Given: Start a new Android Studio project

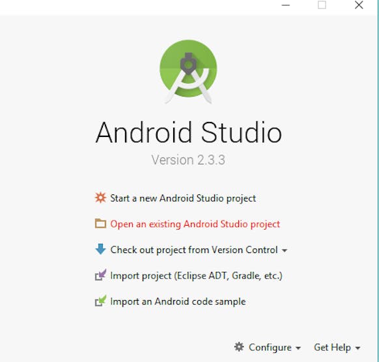Looking at the screenshot, I should point(183,198).
